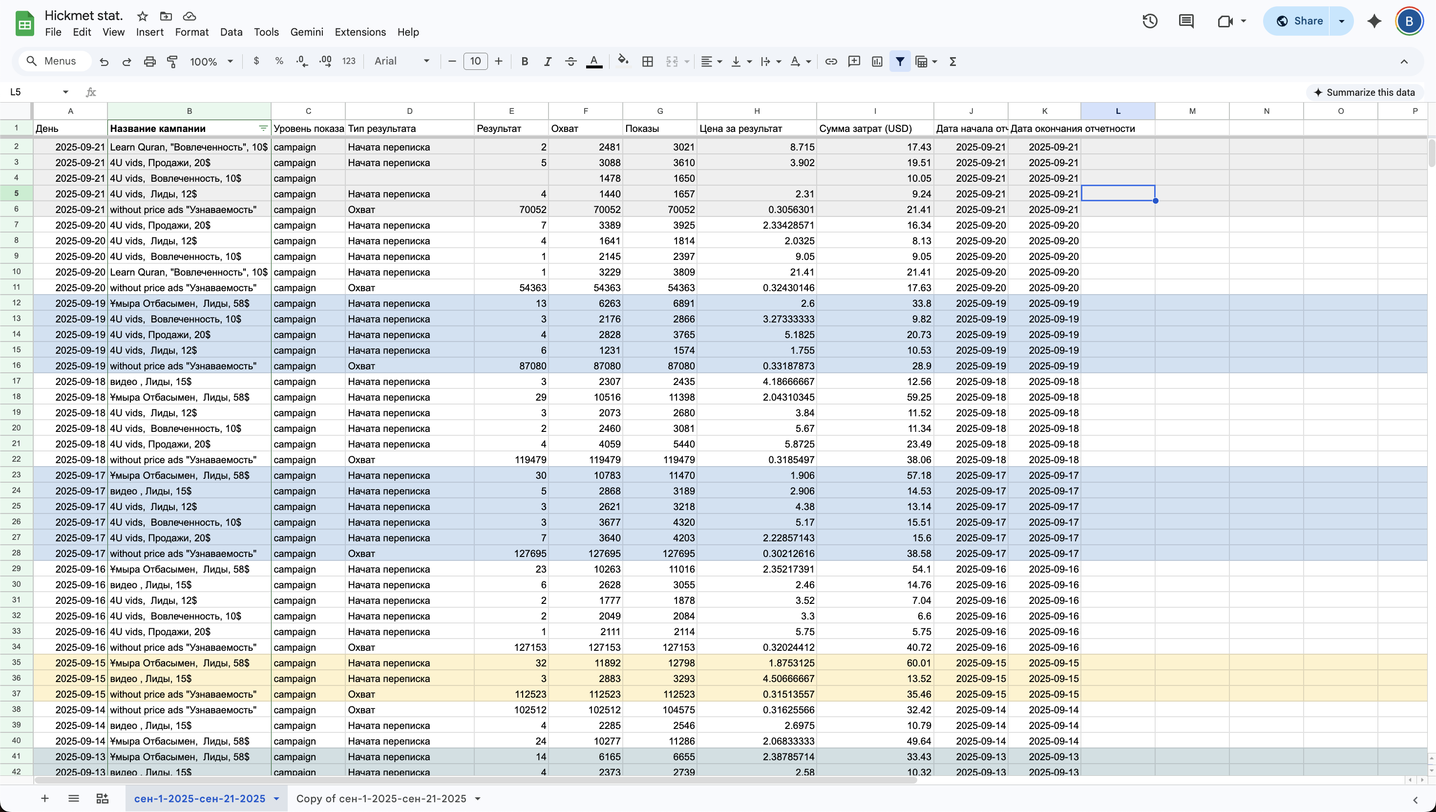Image resolution: width=1436 pixels, height=812 pixels.
Task: Check the cloud save status icon
Action: point(189,16)
